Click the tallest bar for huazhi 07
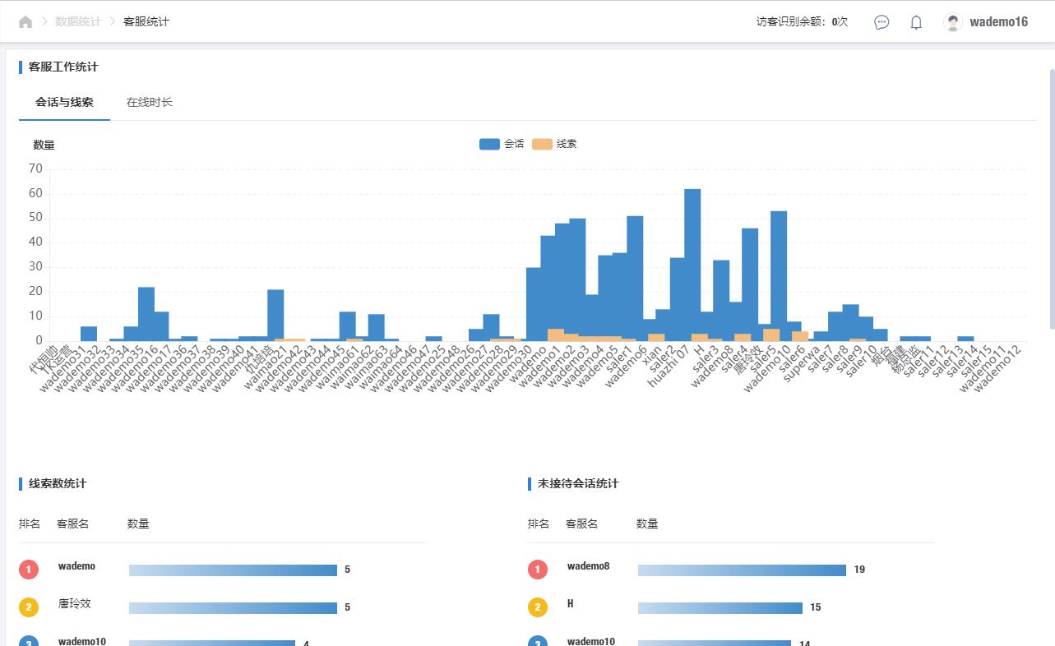Screen dimensions: 1055x646 click(x=692, y=263)
